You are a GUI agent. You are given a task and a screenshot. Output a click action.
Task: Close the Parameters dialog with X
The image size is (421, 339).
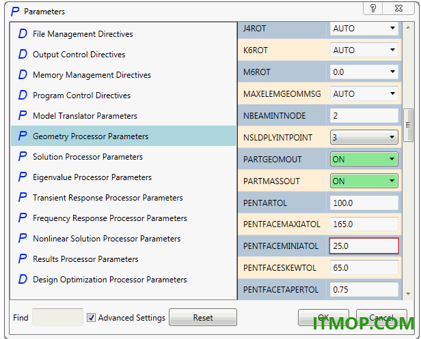[x=398, y=9]
